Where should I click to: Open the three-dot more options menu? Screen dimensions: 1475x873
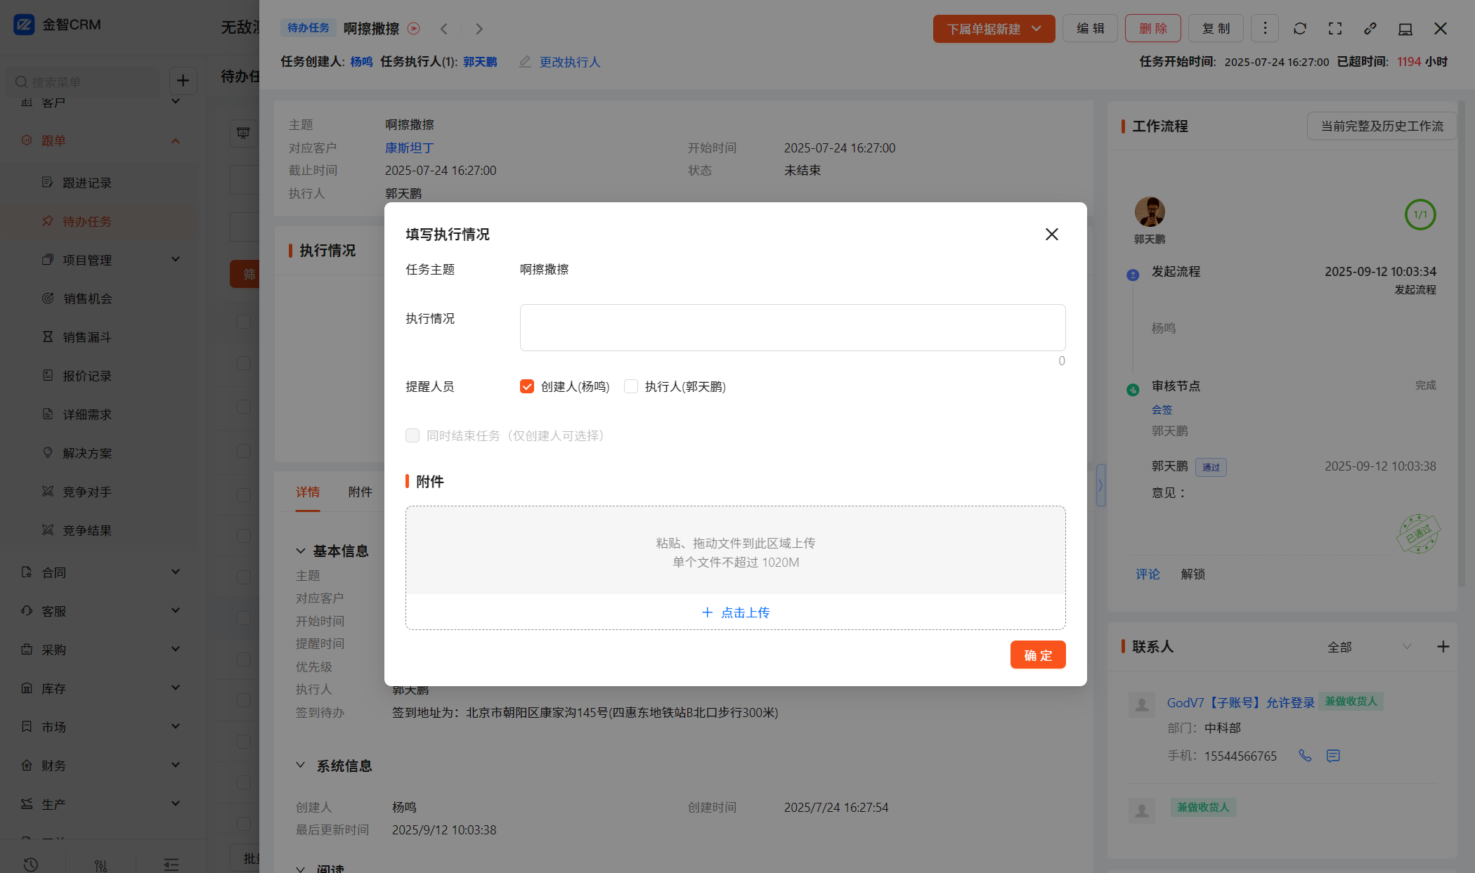coord(1265,28)
